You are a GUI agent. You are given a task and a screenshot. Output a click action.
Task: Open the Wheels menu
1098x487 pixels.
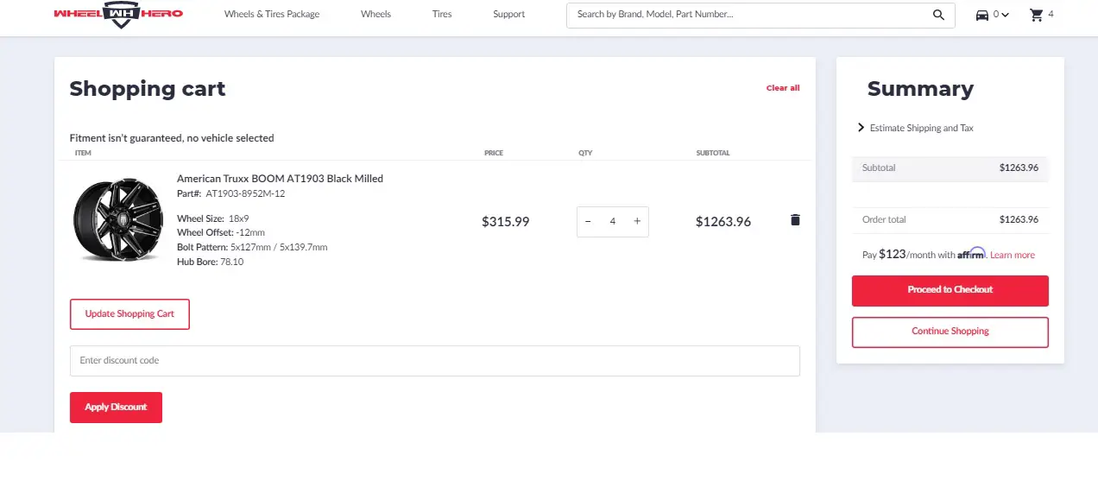coord(375,15)
